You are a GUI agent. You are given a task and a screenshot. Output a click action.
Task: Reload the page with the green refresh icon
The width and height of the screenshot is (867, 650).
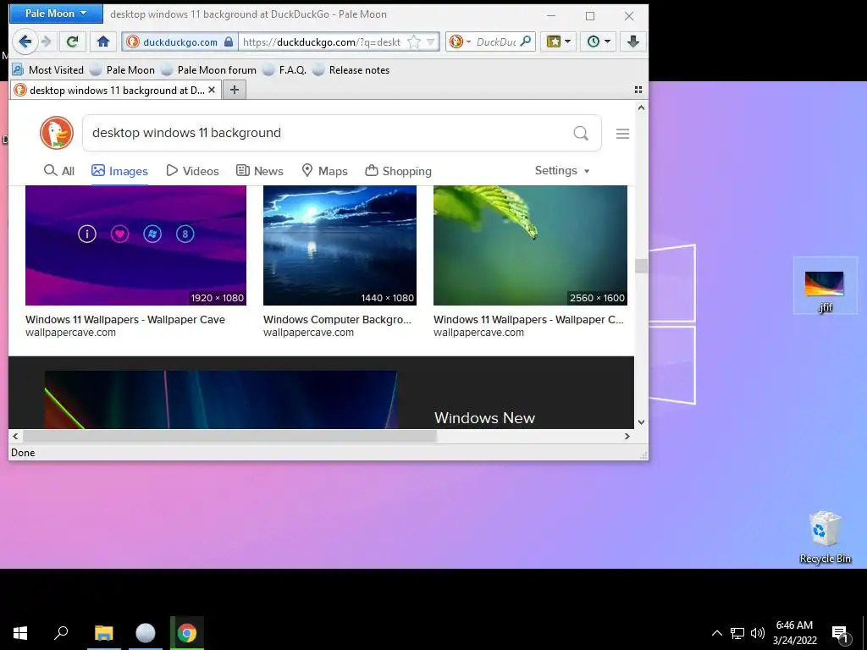73,41
